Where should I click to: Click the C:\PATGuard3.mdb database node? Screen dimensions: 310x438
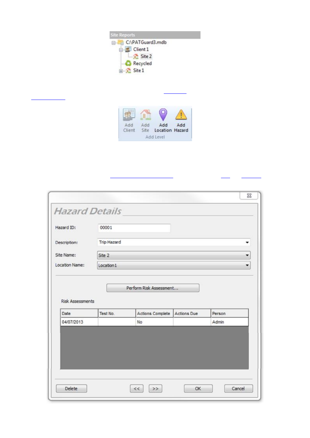pos(146,42)
